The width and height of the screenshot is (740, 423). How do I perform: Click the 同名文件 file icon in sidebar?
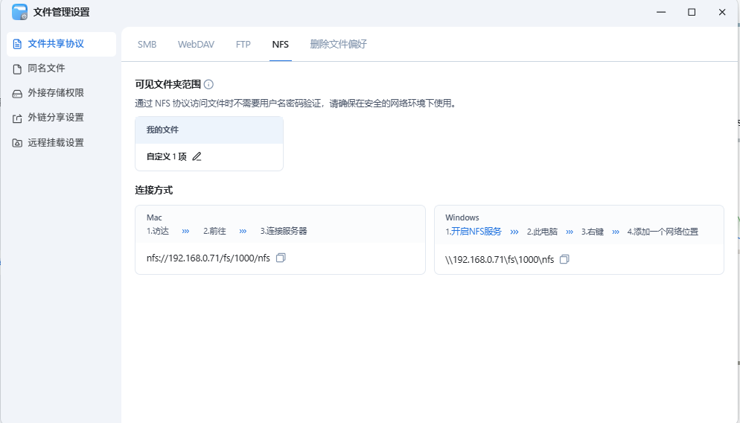pyautogui.click(x=17, y=69)
